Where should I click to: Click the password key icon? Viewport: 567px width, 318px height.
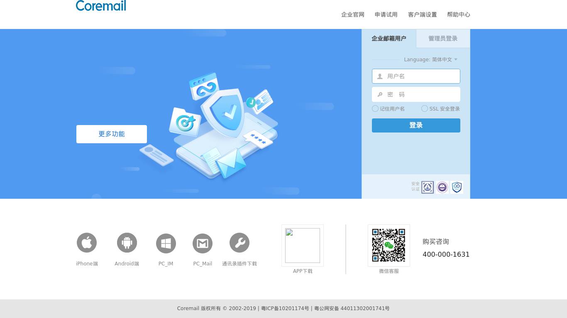[379, 94]
